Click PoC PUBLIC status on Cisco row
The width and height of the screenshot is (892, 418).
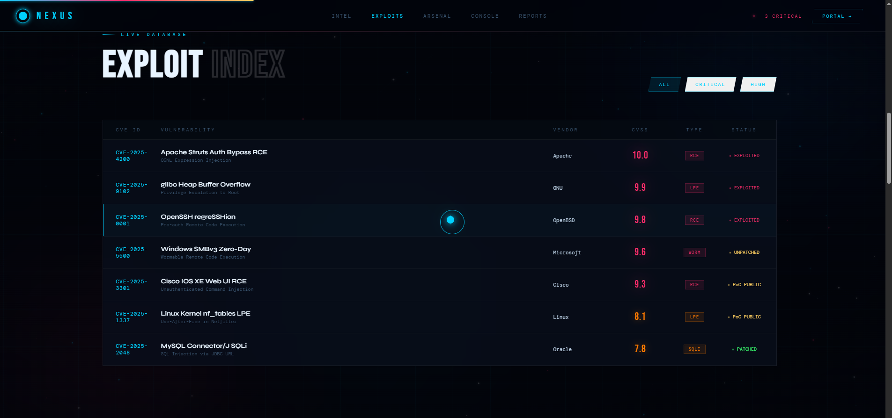745,285
